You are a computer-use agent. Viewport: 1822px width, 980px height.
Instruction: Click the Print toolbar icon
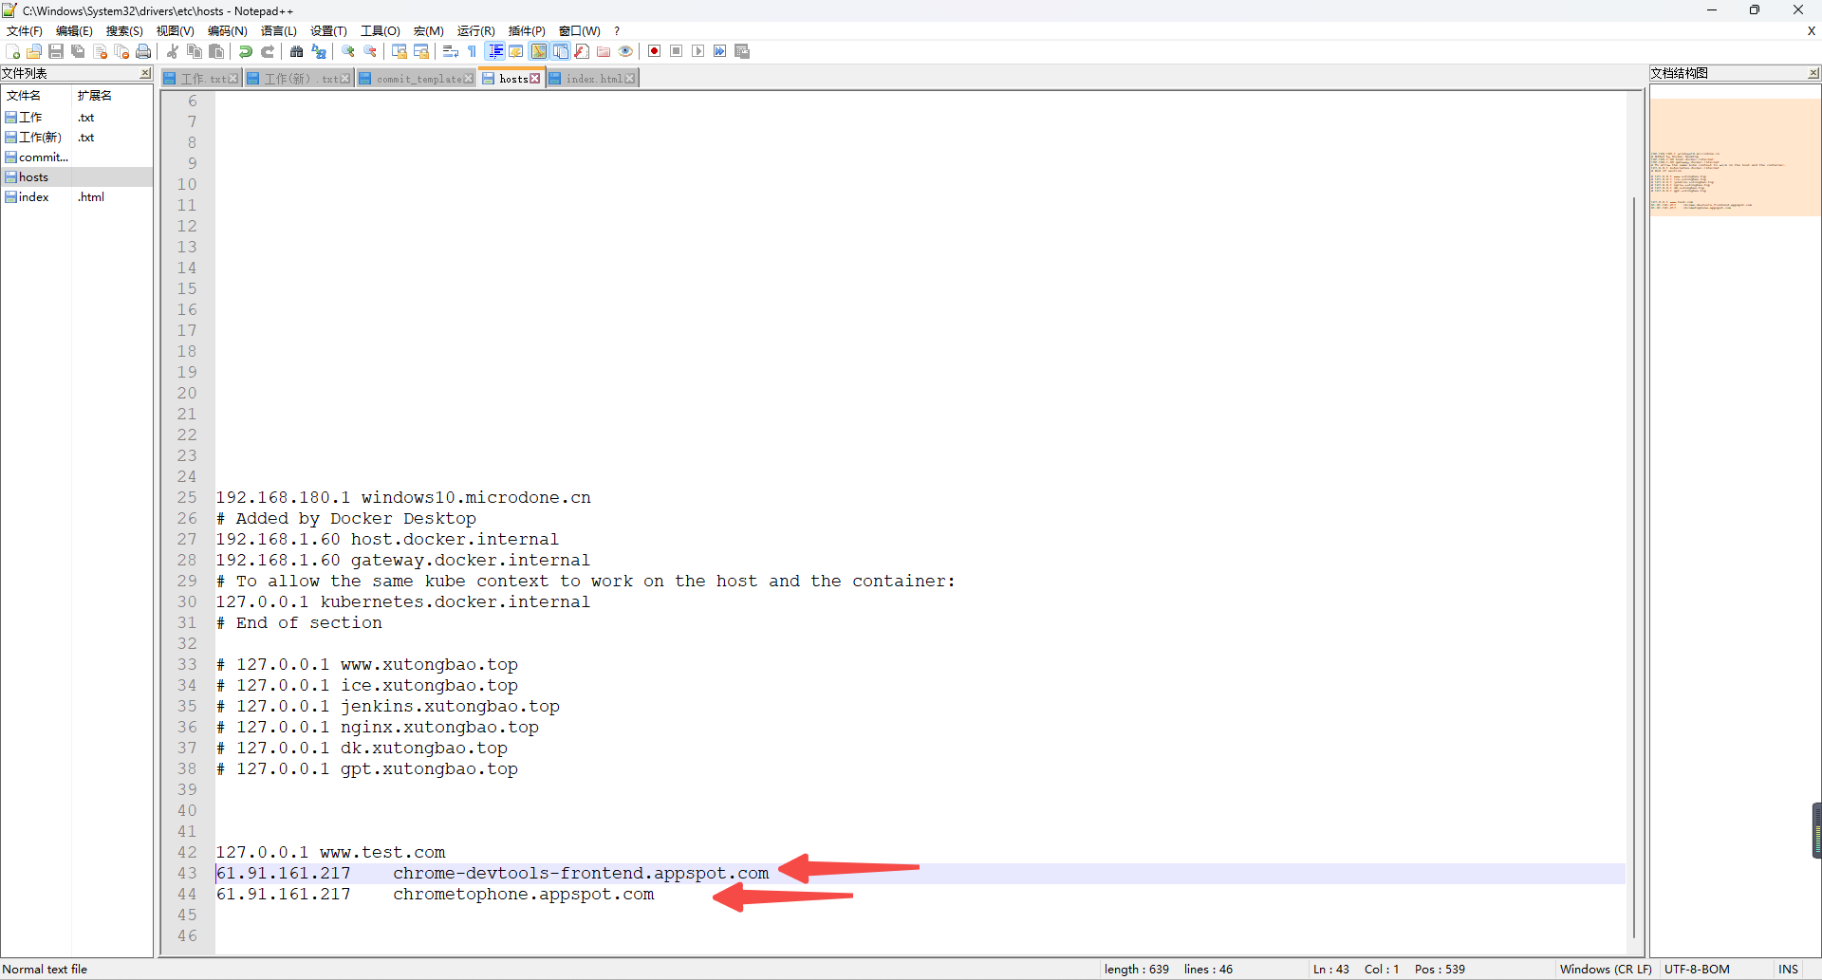coord(143,51)
